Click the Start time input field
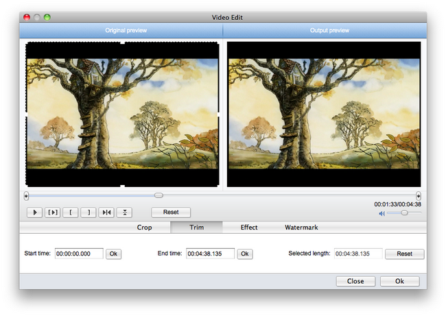 (x=79, y=254)
